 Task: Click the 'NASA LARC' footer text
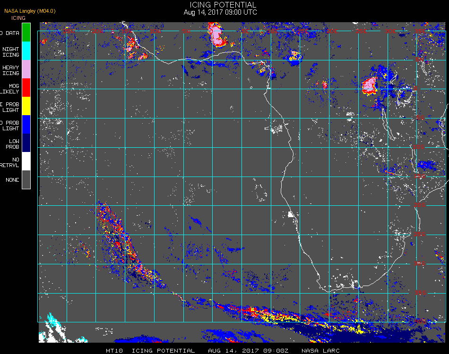point(320,351)
